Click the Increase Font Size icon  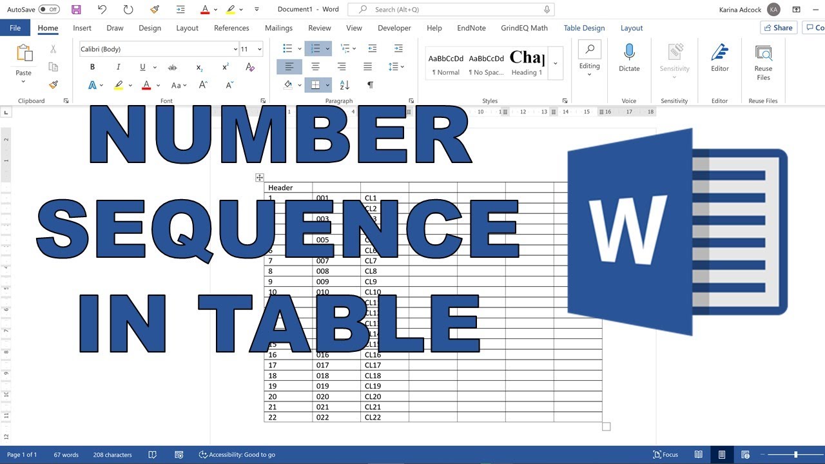click(203, 84)
